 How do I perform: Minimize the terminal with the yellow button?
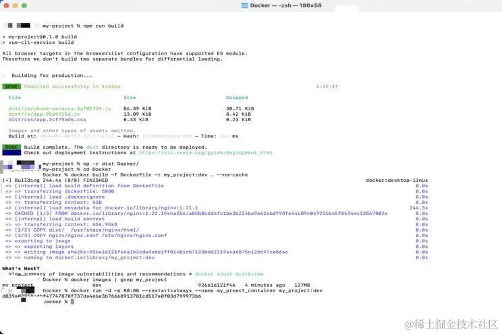pyautogui.click(x=15, y=5)
